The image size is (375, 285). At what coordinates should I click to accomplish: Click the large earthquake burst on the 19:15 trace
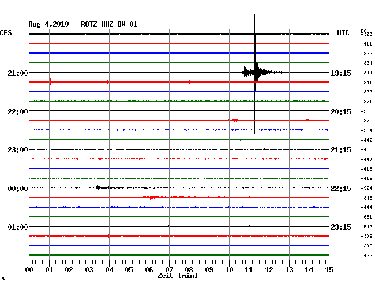[x=255, y=72]
